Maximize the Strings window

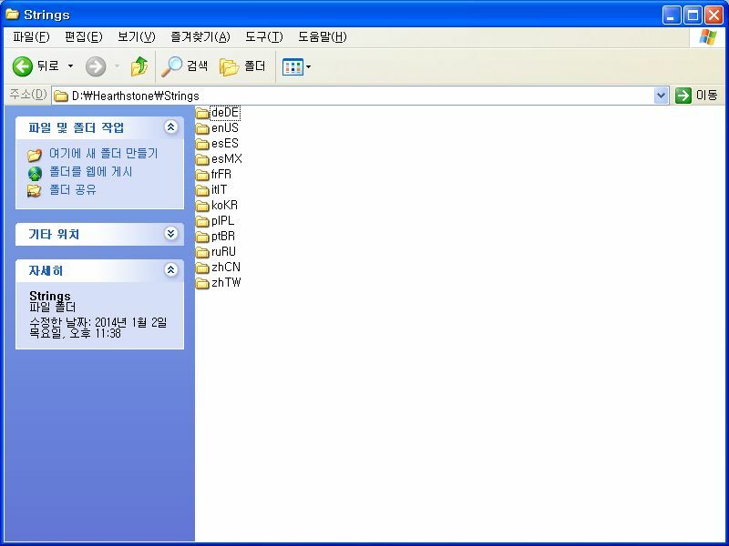coord(693,15)
